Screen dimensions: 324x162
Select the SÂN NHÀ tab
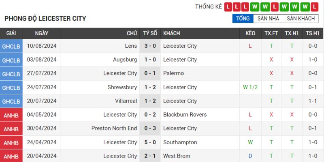(268, 19)
